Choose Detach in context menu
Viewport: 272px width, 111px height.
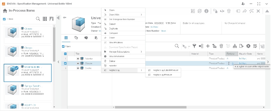[123, 24]
